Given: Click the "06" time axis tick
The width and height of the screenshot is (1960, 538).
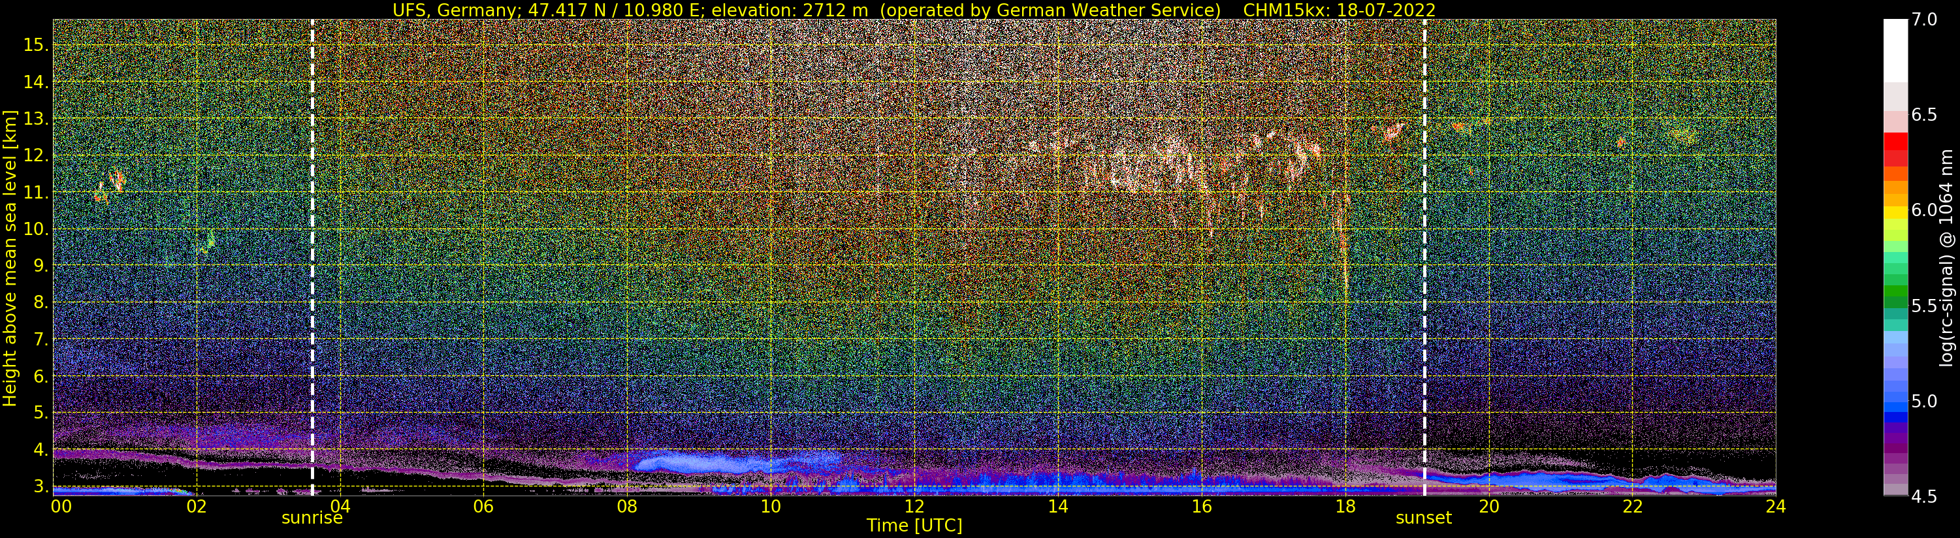Looking at the screenshot, I should pyautogui.click(x=483, y=507).
